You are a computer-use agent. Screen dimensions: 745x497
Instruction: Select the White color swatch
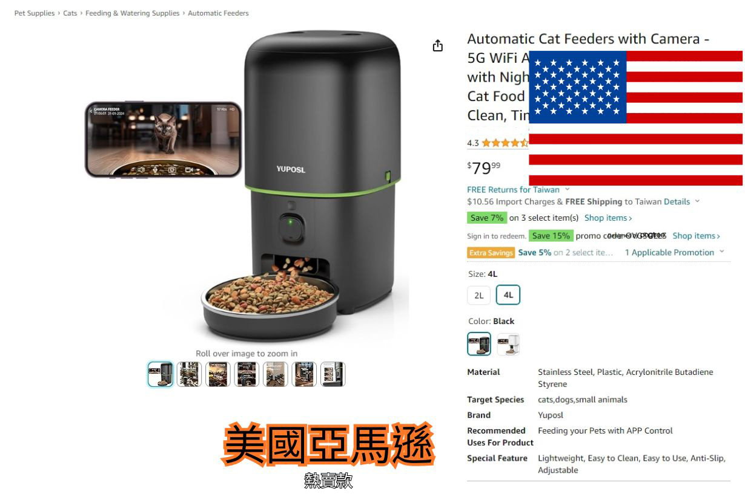point(508,344)
